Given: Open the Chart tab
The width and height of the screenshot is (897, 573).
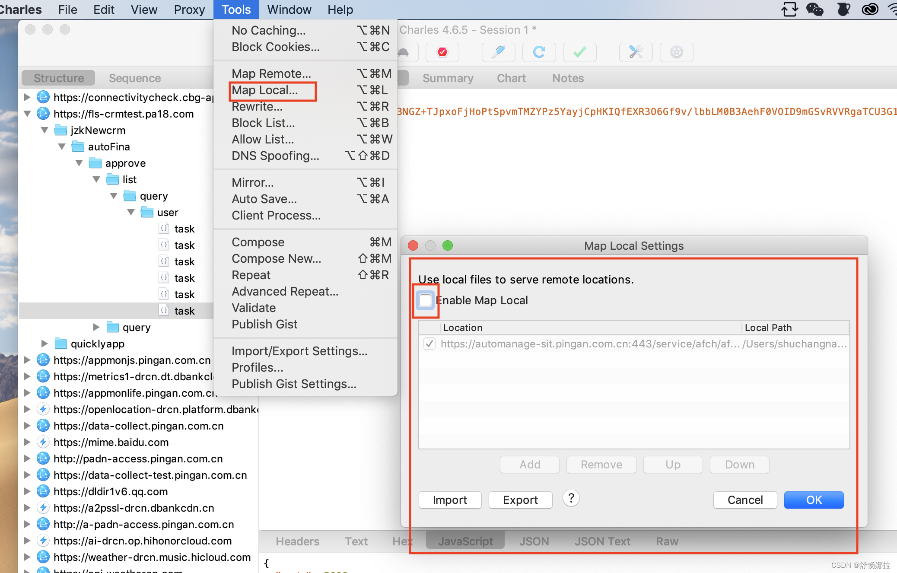Looking at the screenshot, I should pos(511,78).
